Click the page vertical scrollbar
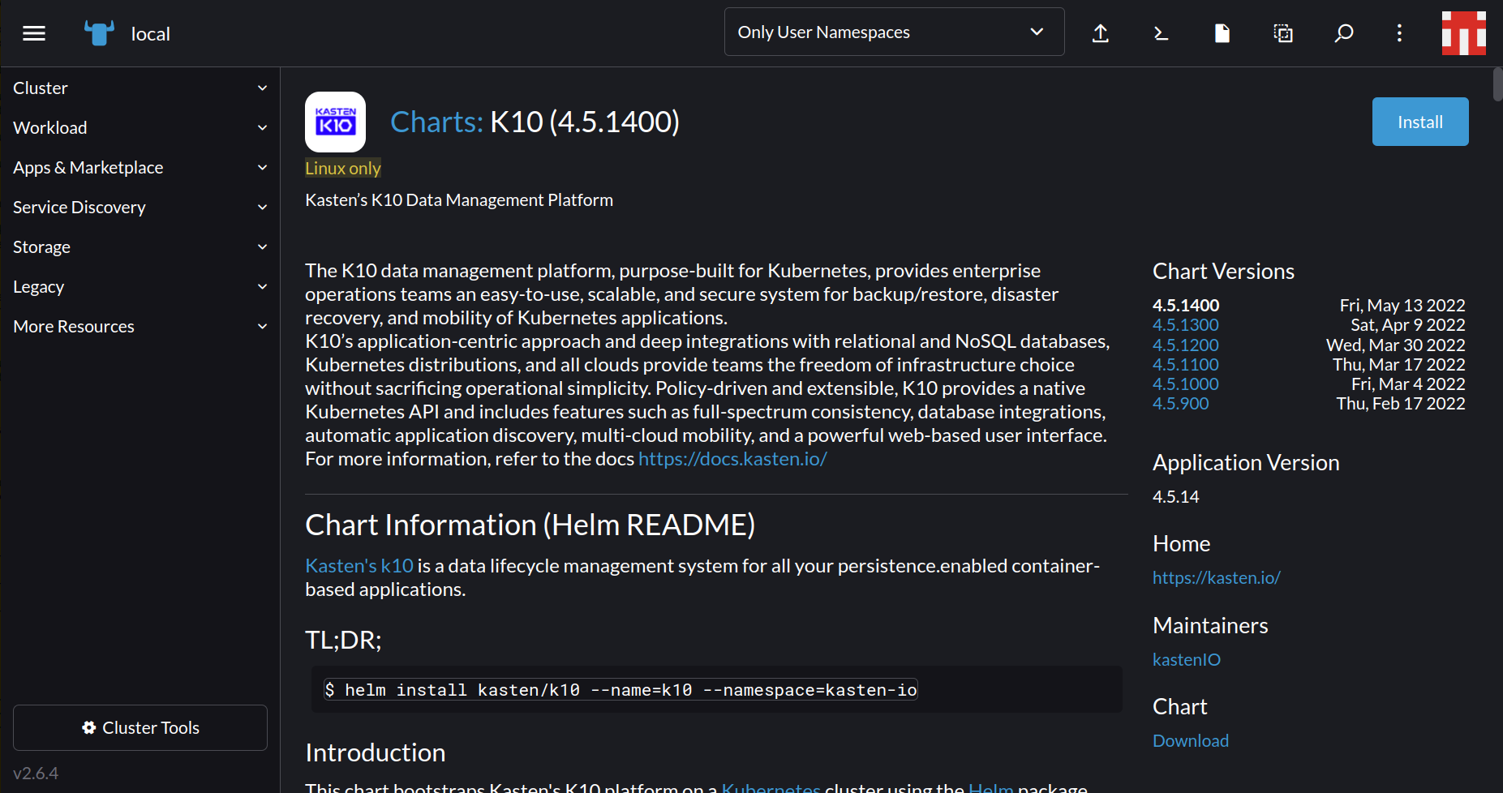1503x793 pixels. 1497,85
